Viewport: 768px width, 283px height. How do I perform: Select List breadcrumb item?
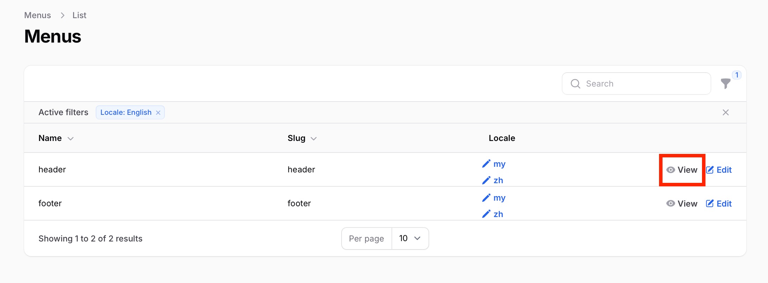tap(79, 15)
